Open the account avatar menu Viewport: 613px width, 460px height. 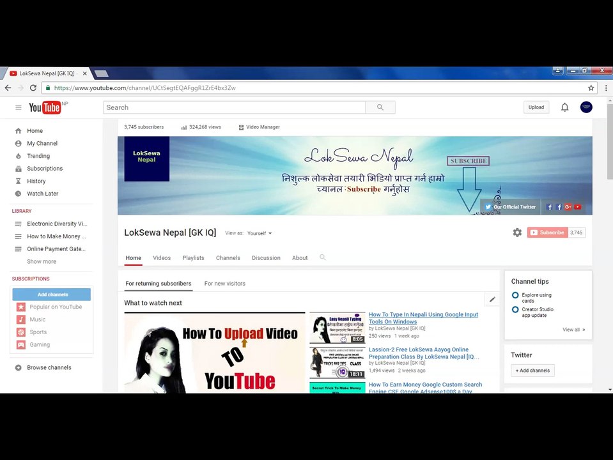pyautogui.click(x=586, y=107)
